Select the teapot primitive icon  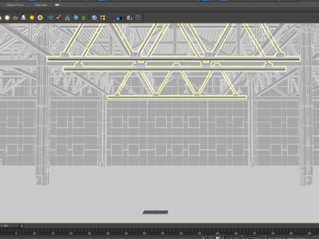tap(15, 18)
